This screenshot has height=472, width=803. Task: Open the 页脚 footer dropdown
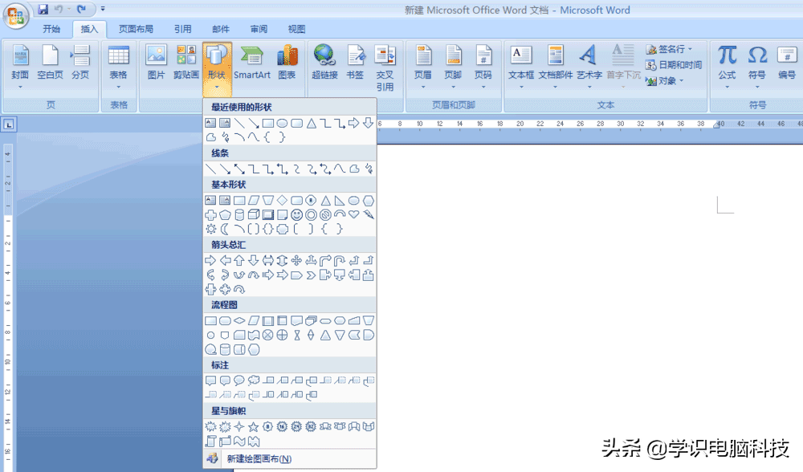pos(453,67)
